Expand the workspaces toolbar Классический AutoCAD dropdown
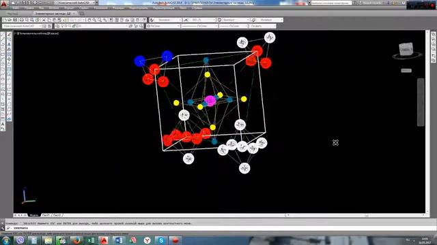This screenshot has width=437, height=245. pos(40,26)
